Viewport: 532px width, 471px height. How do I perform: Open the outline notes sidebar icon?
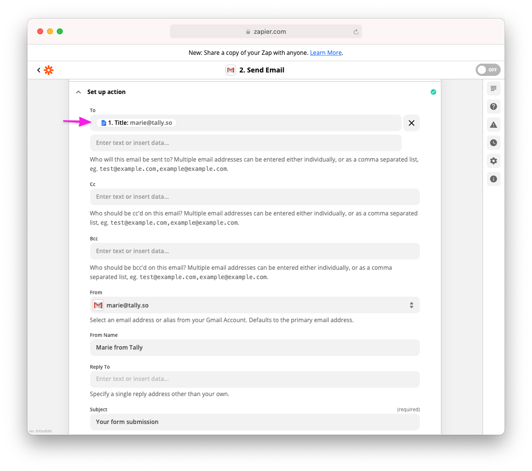493,89
